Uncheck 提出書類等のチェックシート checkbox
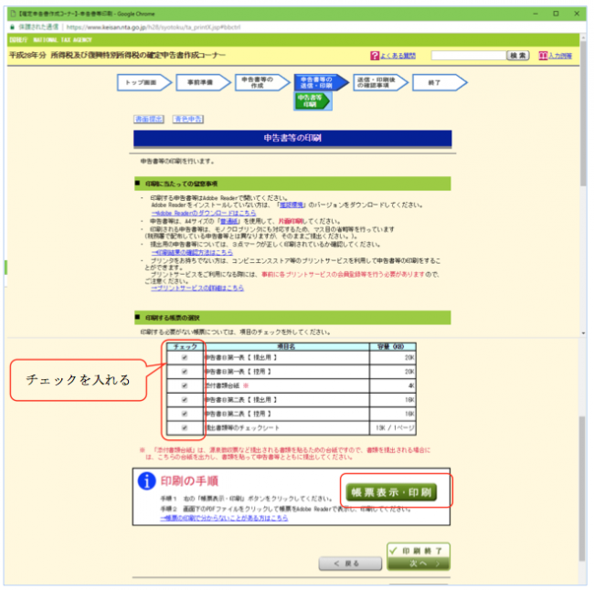This screenshot has width=594, height=590. [x=185, y=427]
